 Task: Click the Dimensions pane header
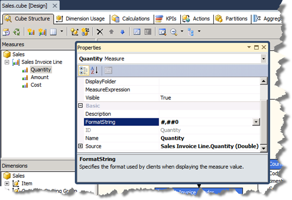(x=38, y=166)
